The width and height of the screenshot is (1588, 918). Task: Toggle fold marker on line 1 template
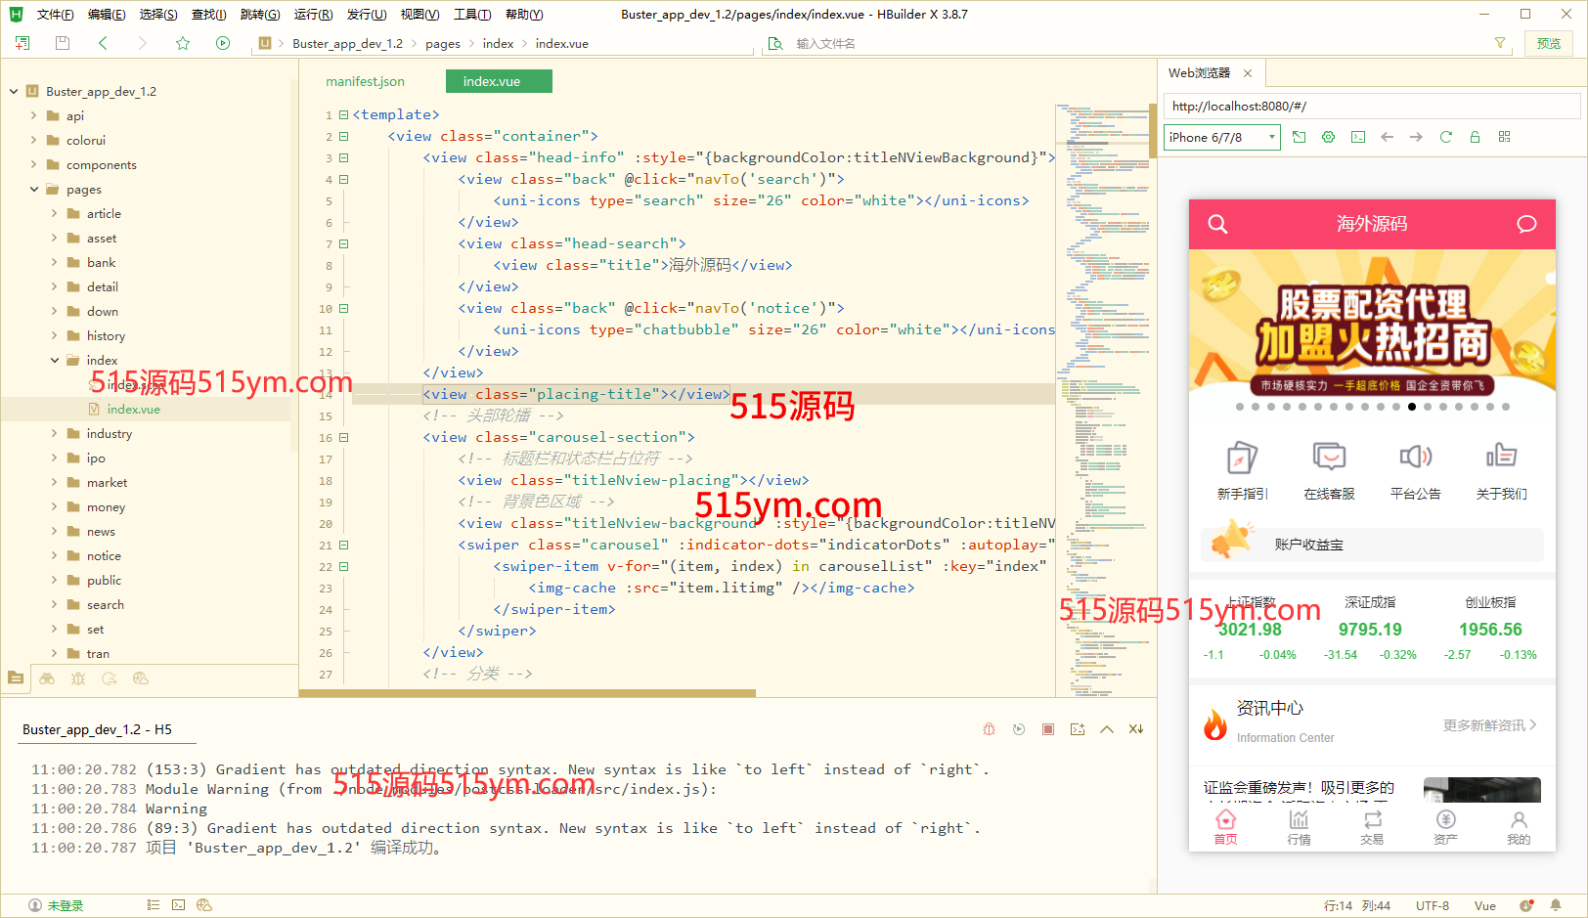(343, 115)
